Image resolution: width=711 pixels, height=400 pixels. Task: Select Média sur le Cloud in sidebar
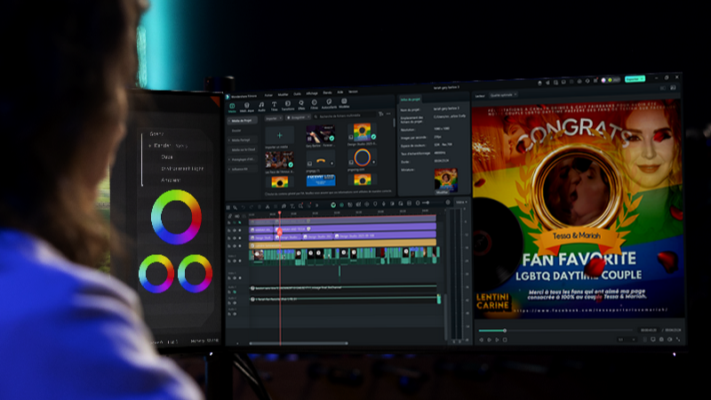coord(242,149)
